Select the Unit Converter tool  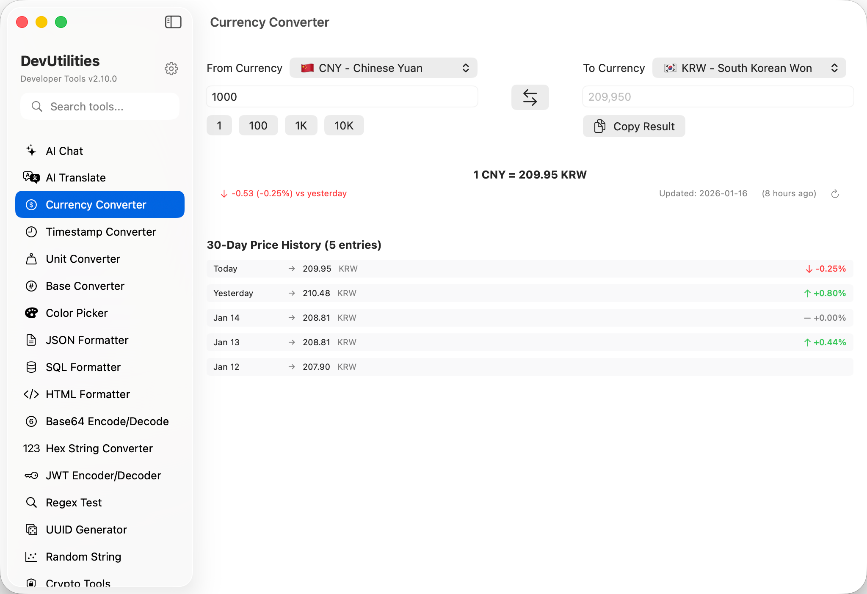pyautogui.click(x=83, y=258)
